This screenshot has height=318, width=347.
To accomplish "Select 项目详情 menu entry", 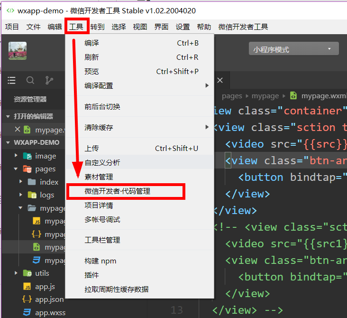I will pyautogui.click(x=140, y=205).
